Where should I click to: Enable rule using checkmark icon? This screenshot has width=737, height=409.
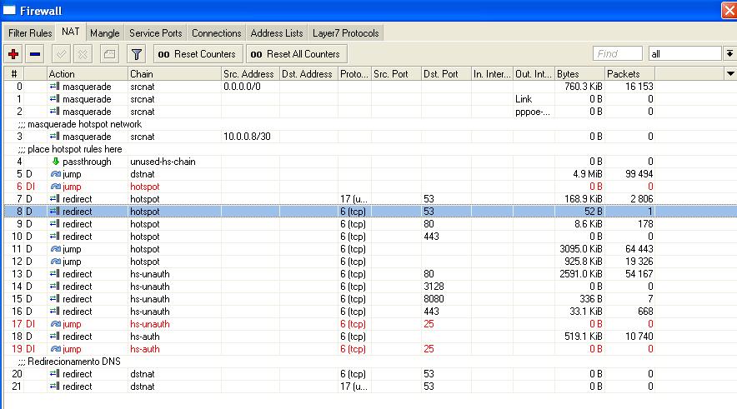tap(61, 54)
